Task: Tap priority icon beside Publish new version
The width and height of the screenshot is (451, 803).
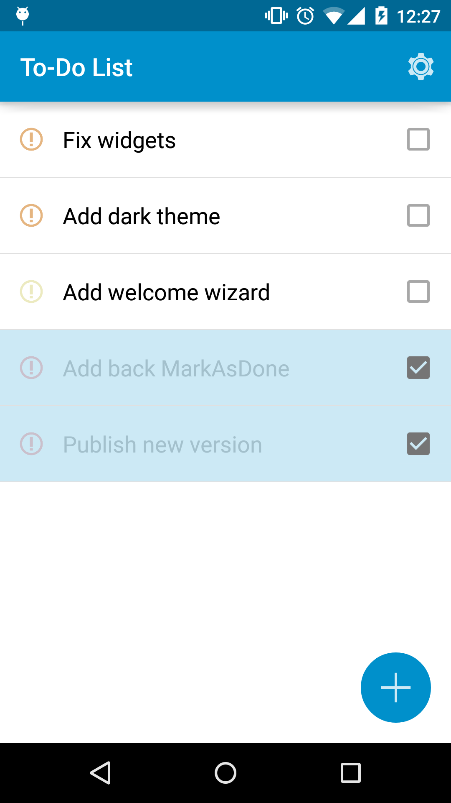Action: (31, 444)
